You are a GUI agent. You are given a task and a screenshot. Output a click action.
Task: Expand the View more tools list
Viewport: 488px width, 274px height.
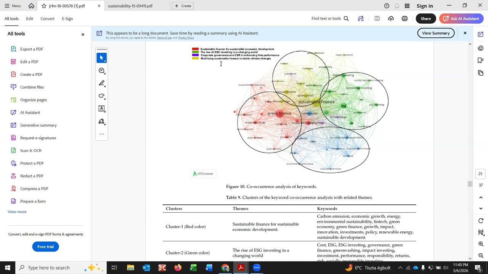coord(17,212)
